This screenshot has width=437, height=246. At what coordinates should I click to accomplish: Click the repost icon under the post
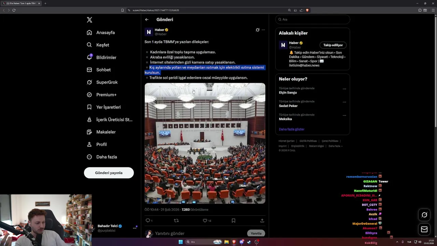tap(176, 221)
